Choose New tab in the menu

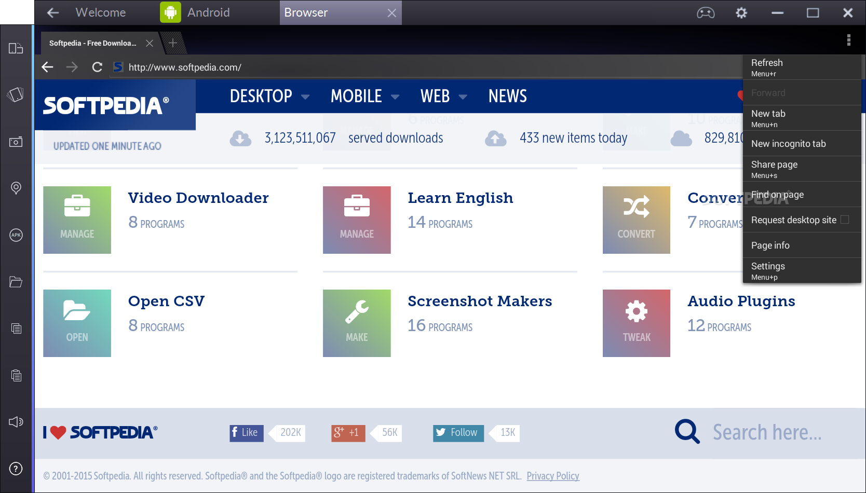click(x=802, y=118)
